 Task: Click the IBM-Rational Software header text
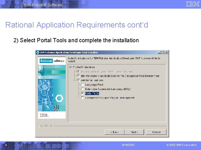click(x=43, y=5)
